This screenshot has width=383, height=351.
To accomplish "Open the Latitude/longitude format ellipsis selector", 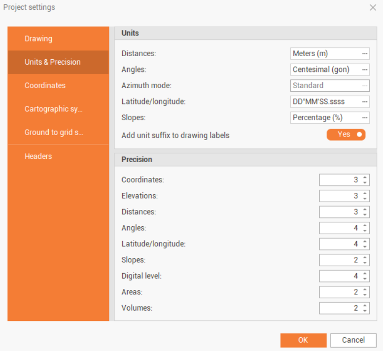I will (365, 102).
